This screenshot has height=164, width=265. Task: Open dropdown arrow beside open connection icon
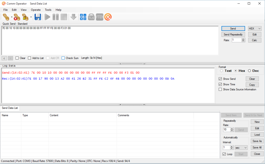point(12,17)
